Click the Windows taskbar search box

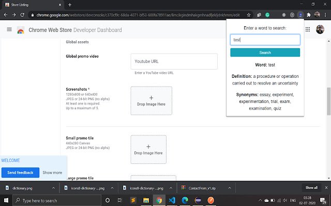point(57,200)
